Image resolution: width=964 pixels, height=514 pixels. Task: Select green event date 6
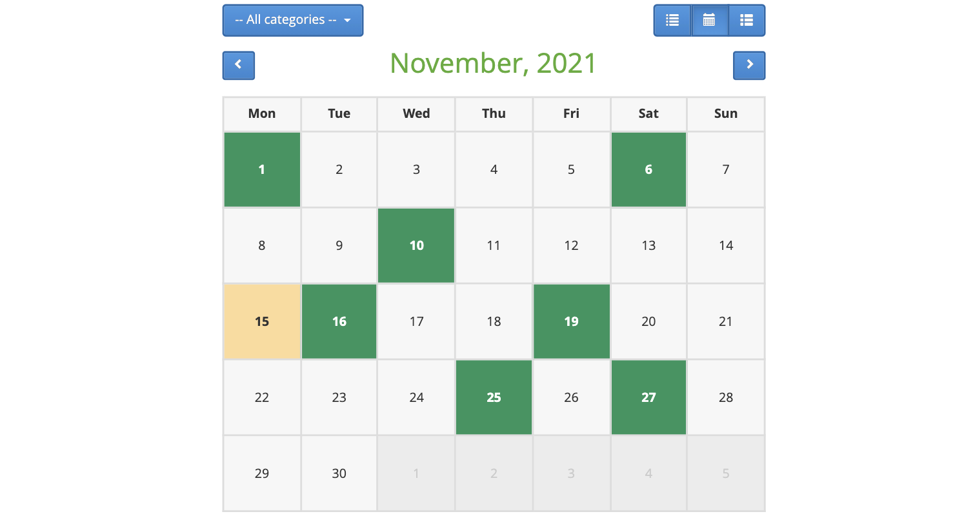(648, 169)
